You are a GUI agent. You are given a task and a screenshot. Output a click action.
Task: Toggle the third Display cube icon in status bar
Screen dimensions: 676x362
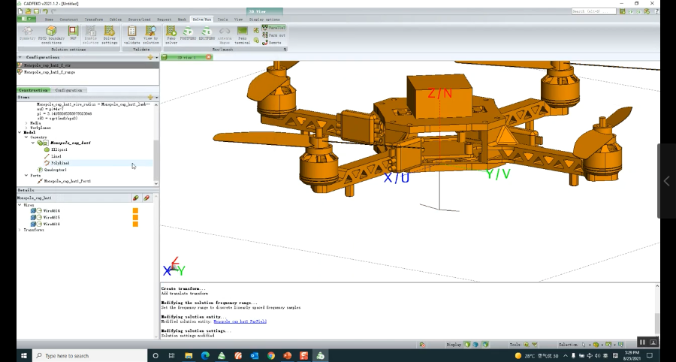(x=485, y=344)
